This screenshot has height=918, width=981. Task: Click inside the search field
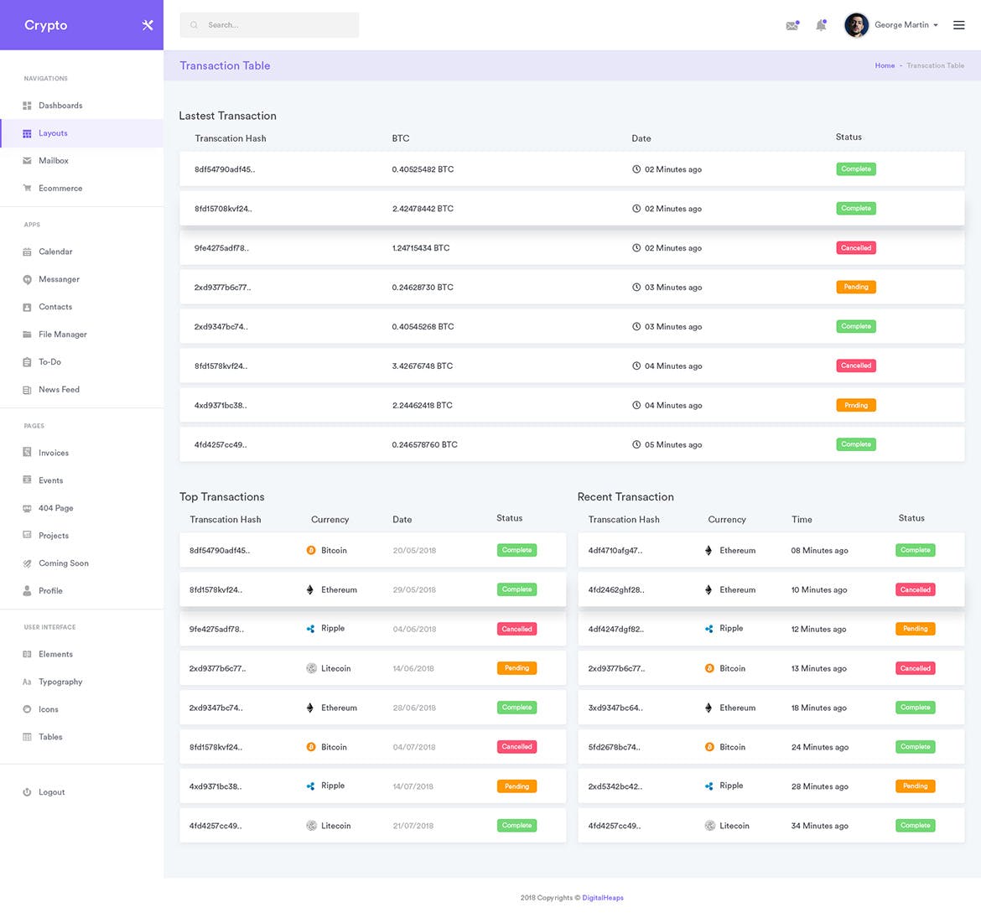(268, 24)
